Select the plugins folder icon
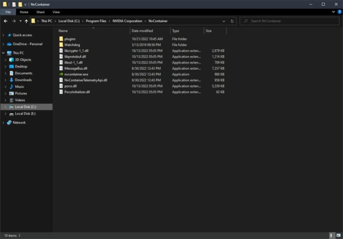The image size is (343, 239). click(x=61, y=39)
